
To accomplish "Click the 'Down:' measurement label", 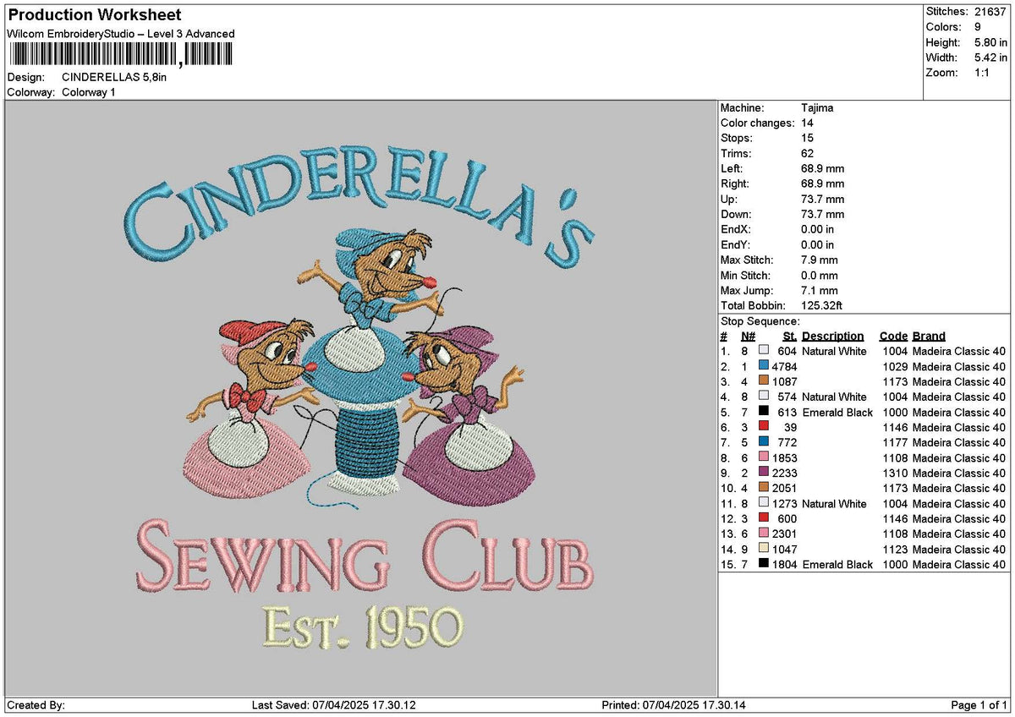I will (735, 215).
